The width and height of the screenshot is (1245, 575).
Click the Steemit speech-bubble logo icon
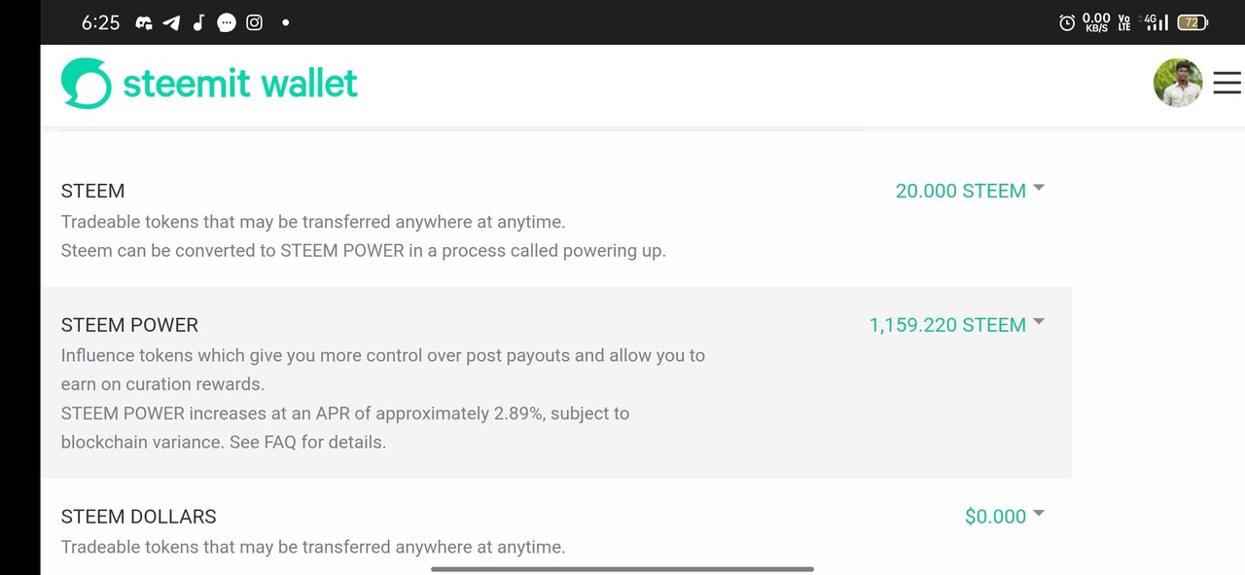coord(86,84)
